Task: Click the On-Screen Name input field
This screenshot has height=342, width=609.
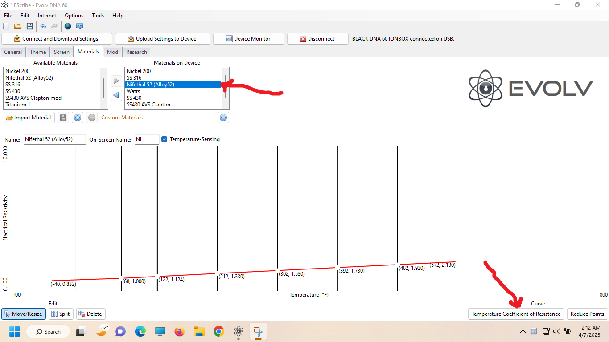Action: pos(147,139)
